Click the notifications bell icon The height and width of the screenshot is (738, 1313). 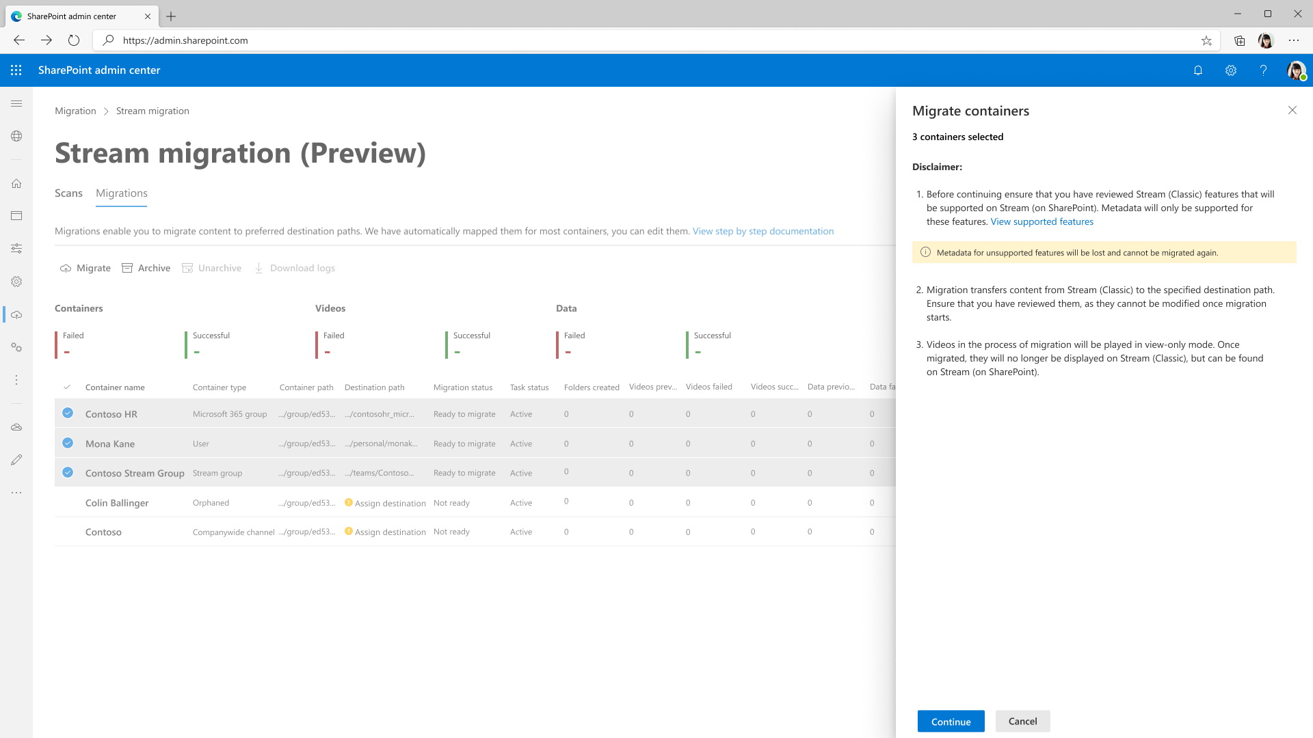point(1197,70)
